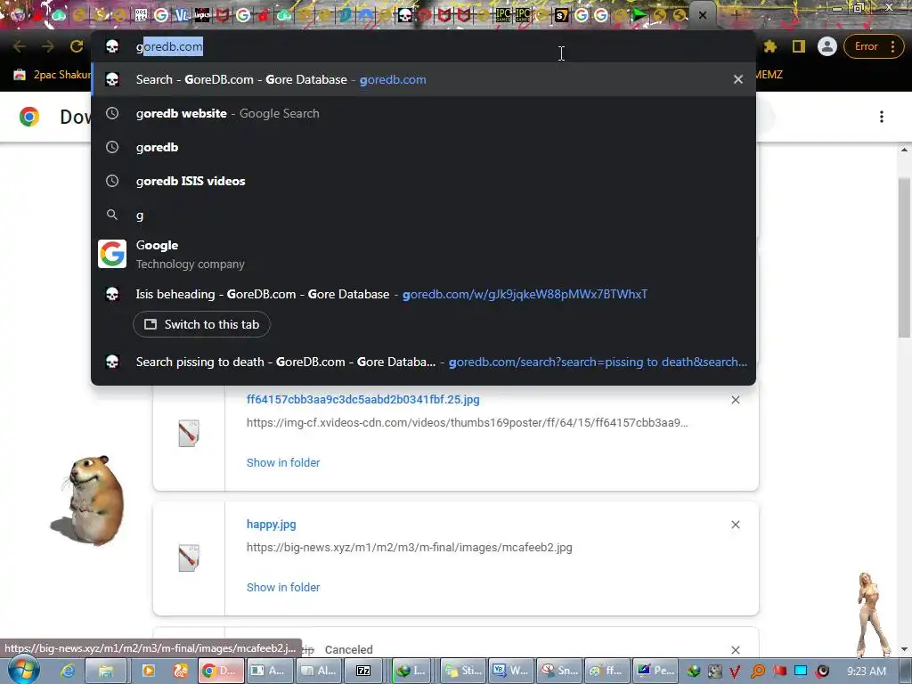Viewport: 912px width, 684px height.
Task: Remove the top suggestion with its X
Action: tap(738, 79)
